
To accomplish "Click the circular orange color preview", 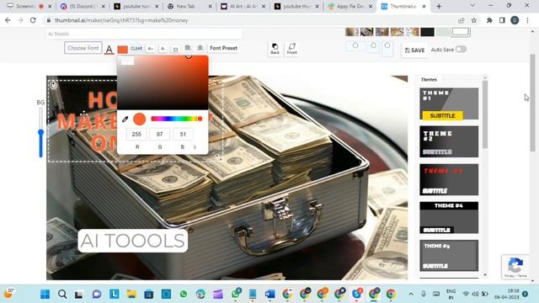I will 139,119.
